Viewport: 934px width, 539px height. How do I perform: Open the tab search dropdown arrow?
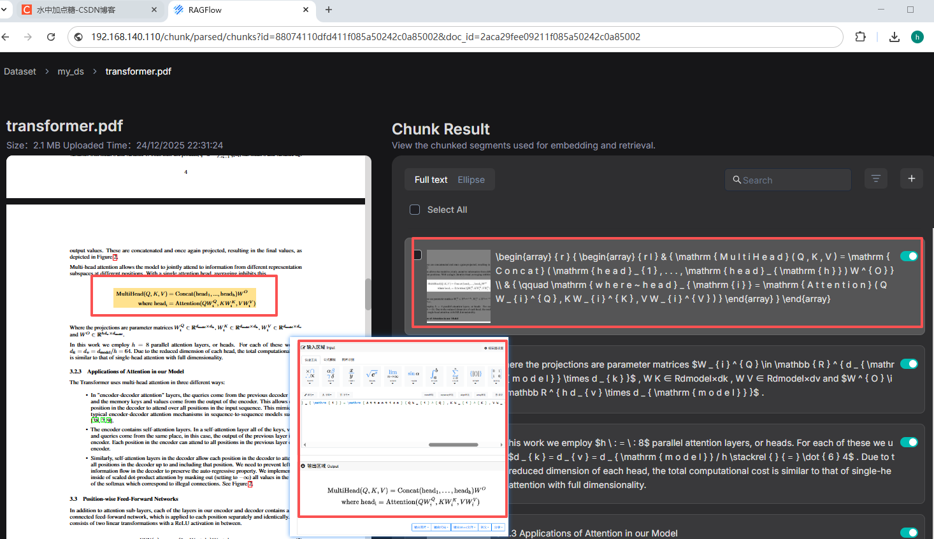point(4,10)
